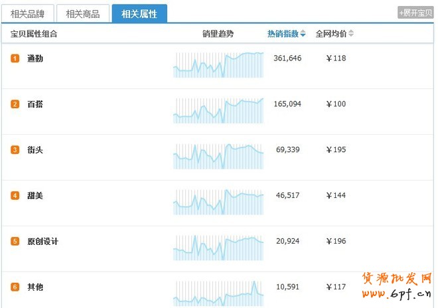Click the orange rank 3 badge

point(15,150)
